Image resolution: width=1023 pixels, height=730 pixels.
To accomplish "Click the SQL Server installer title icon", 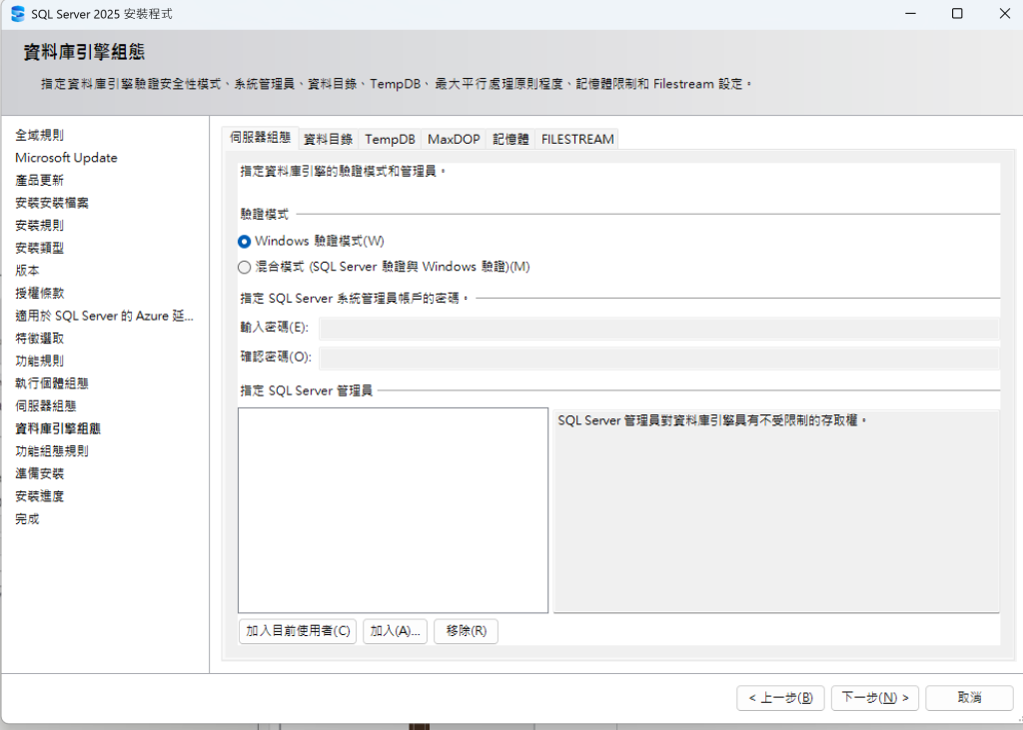I will click(x=18, y=14).
